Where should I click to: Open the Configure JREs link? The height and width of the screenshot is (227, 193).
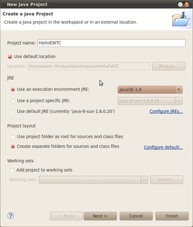tap(166, 112)
